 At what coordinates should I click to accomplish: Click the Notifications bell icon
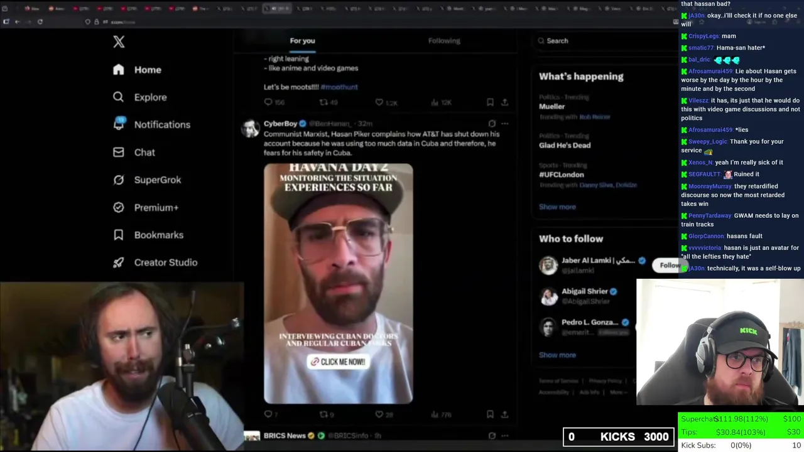click(119, 124)
